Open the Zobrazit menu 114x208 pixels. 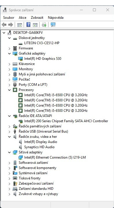(x=37, y=18)
